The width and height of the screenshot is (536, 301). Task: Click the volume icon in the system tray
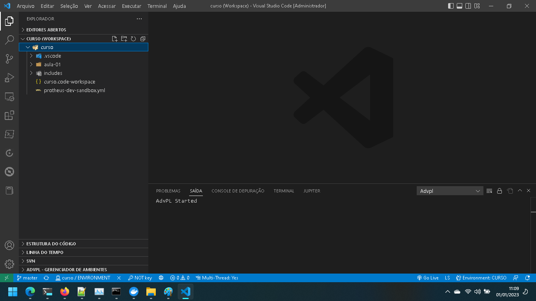[x=477, y=292]
